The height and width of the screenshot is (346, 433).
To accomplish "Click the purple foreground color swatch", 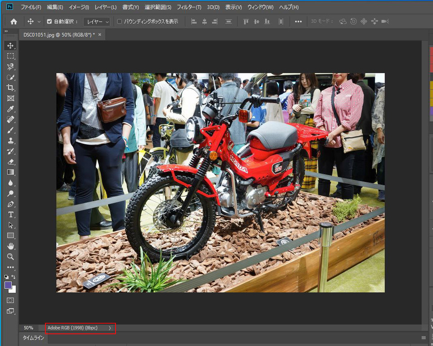I will (8, 285).
